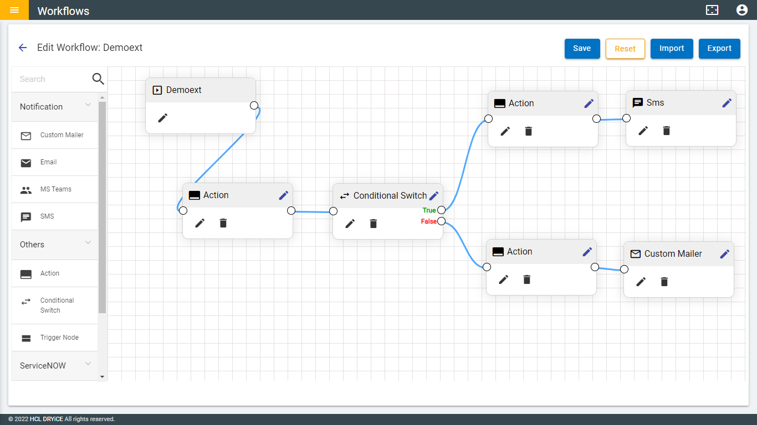Delete the Action node feeding Custom Mailer
The height and width of the screenshot is (425, 757).
pyautogui.click(x=527, y=279)
